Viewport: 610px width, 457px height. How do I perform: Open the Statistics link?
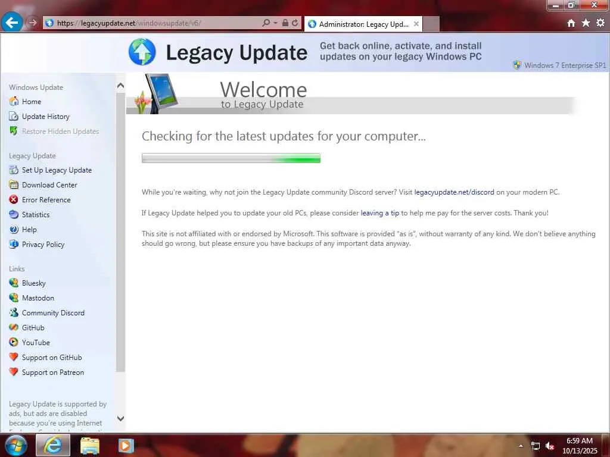[36, 214]
